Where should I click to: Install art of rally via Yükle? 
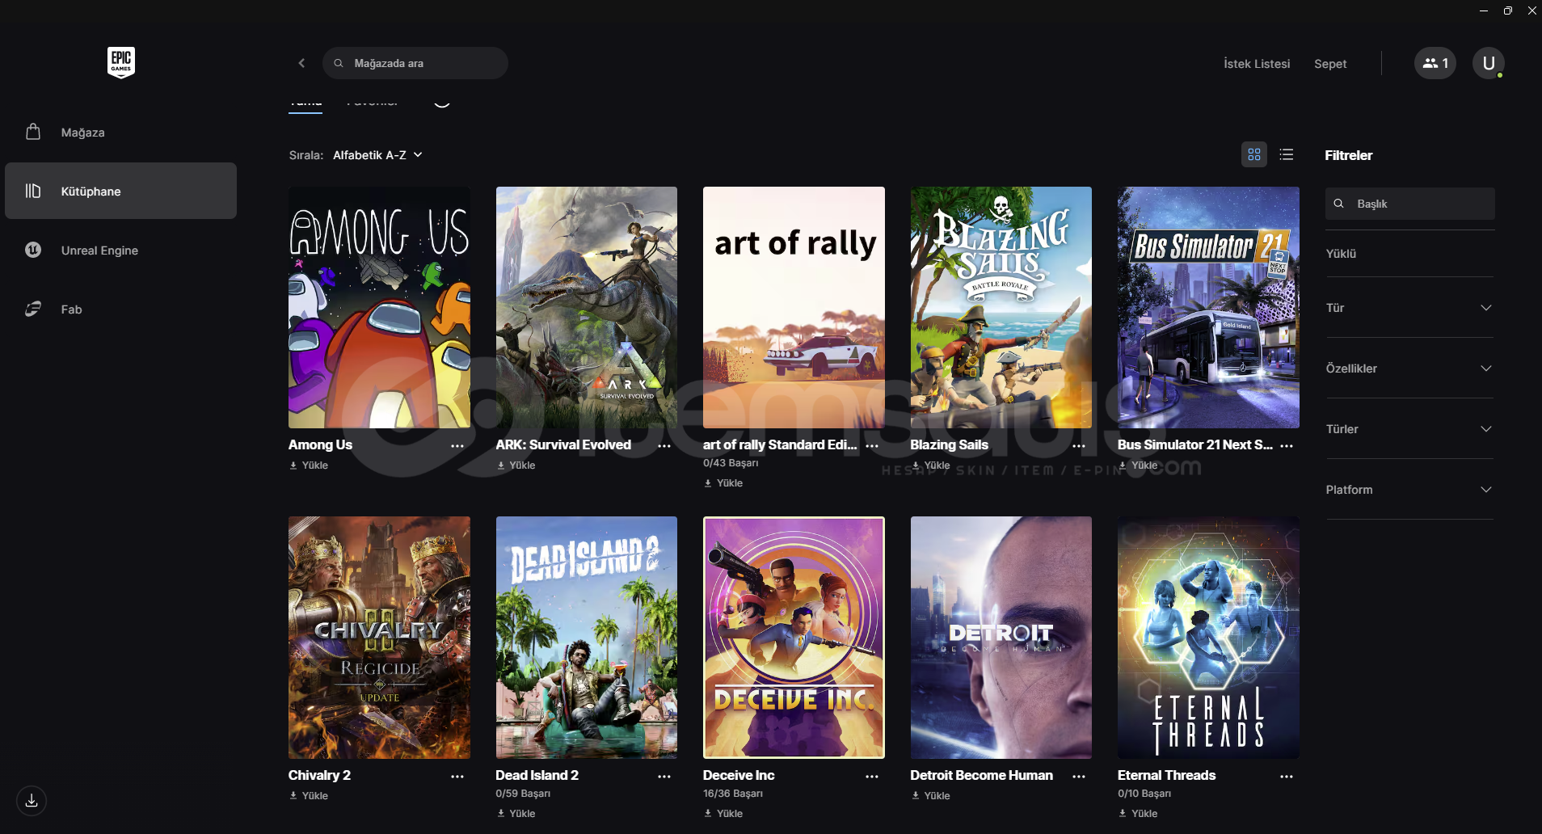tap(723, 483)
